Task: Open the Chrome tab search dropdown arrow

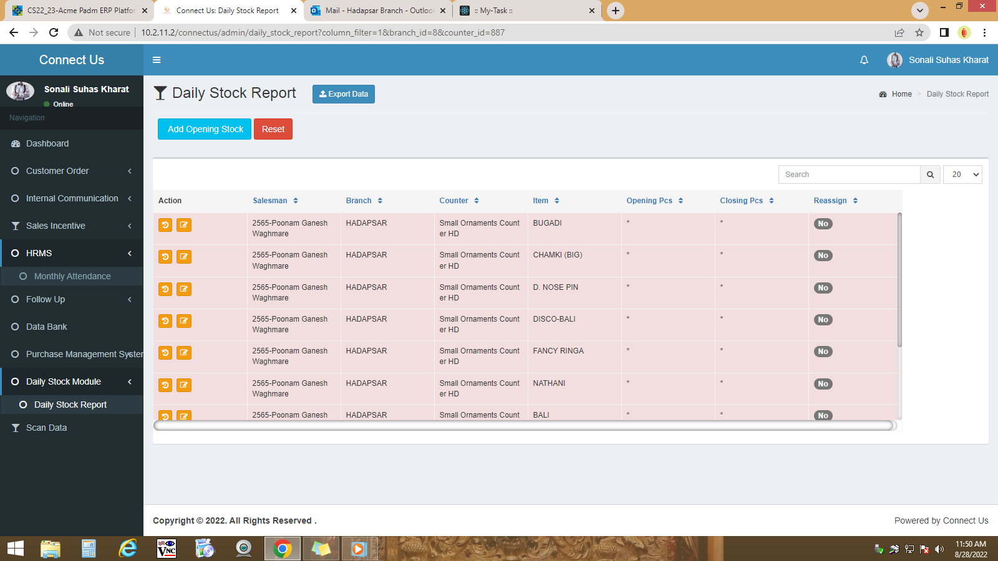Action: [x=919, y=11]
